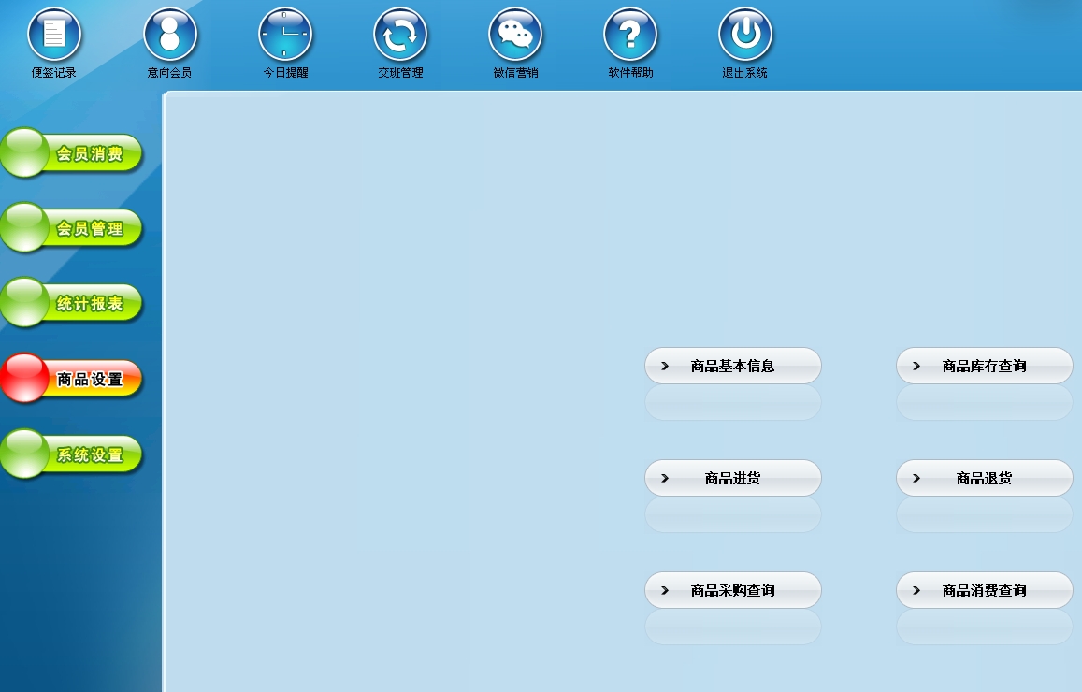Image resolution: width=1082 pixels, height=692 pixels.
Task: Select the 交班管理 shift-change icon
Action: [400, 35]
